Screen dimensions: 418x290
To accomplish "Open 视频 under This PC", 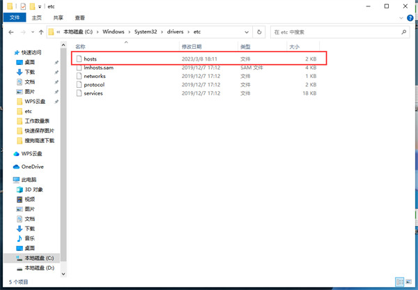I will [29, 199].
